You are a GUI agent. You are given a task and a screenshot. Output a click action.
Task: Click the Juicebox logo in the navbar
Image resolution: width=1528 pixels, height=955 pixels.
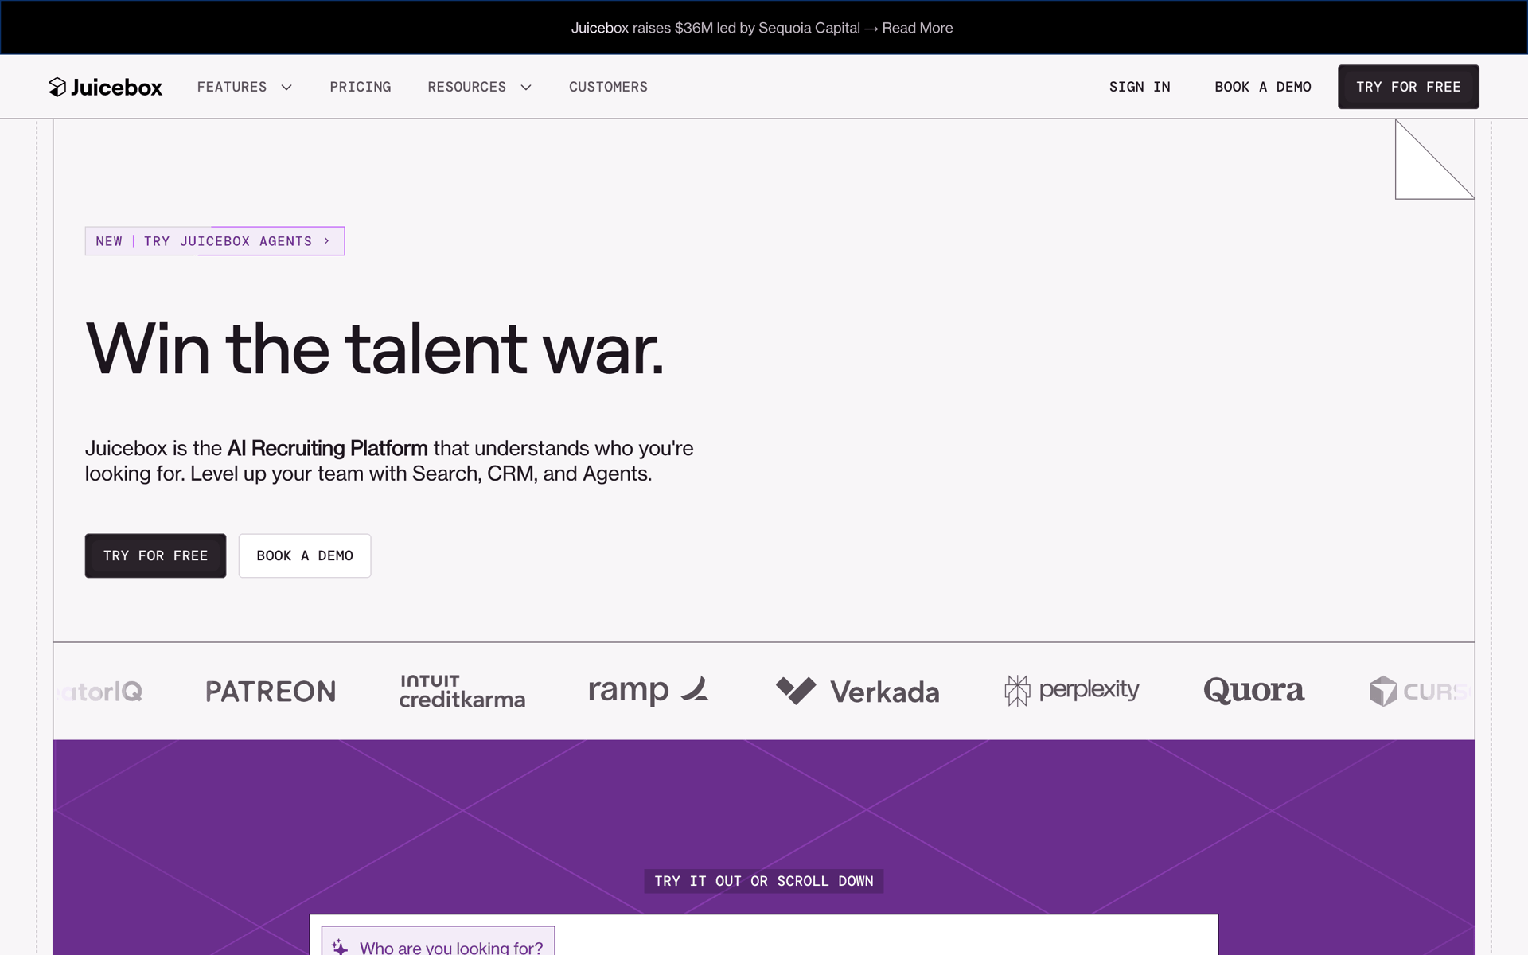click(105, 87)
